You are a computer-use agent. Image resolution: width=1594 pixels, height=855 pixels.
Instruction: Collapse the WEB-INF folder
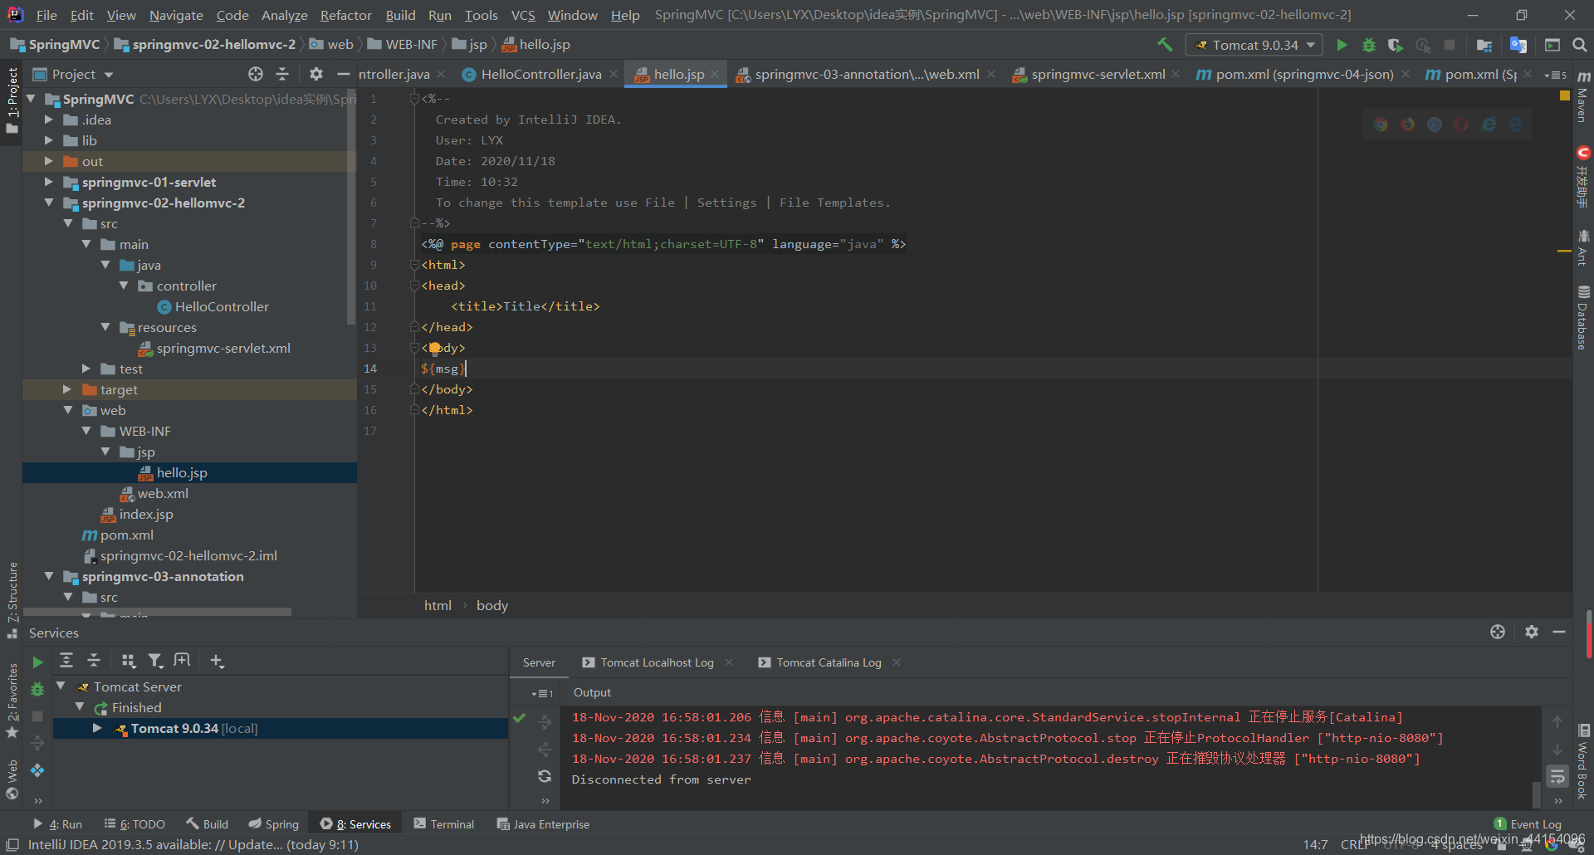86,431
